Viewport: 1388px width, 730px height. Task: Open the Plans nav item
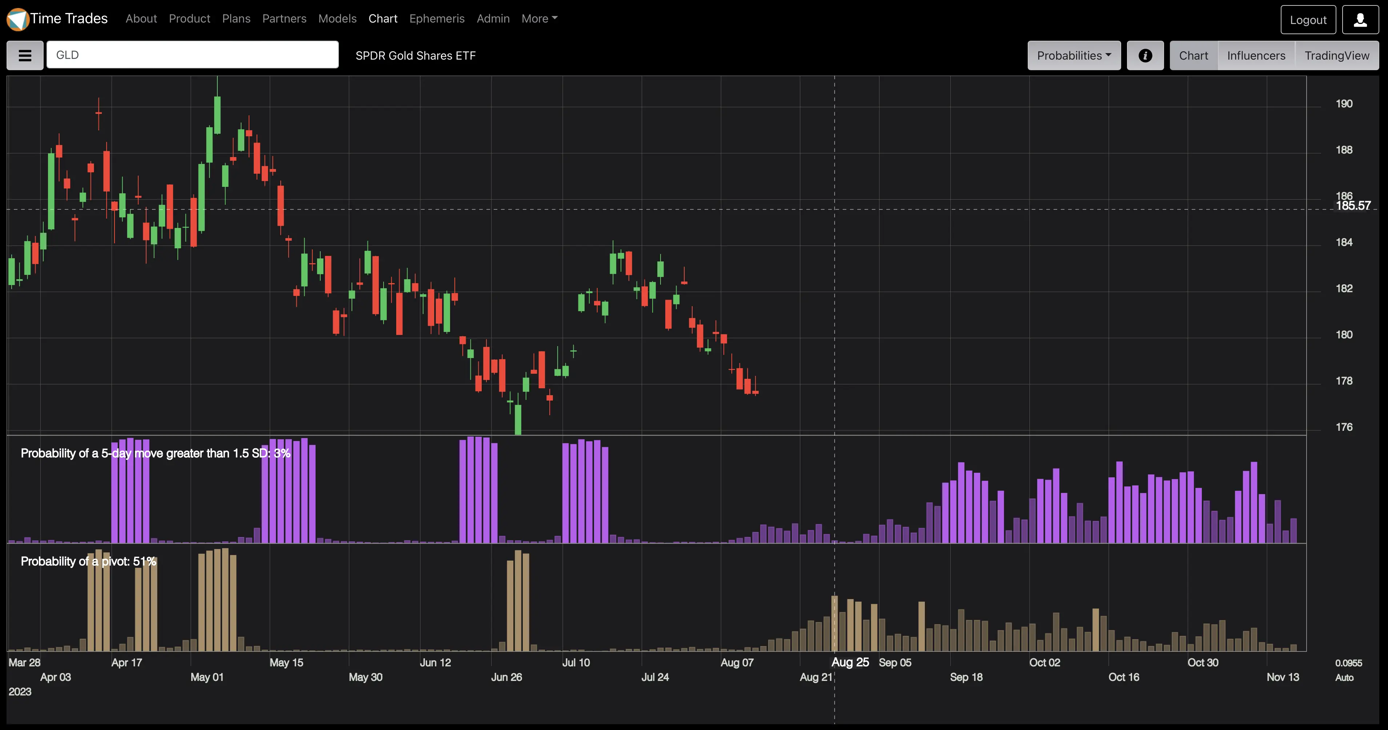236,18
